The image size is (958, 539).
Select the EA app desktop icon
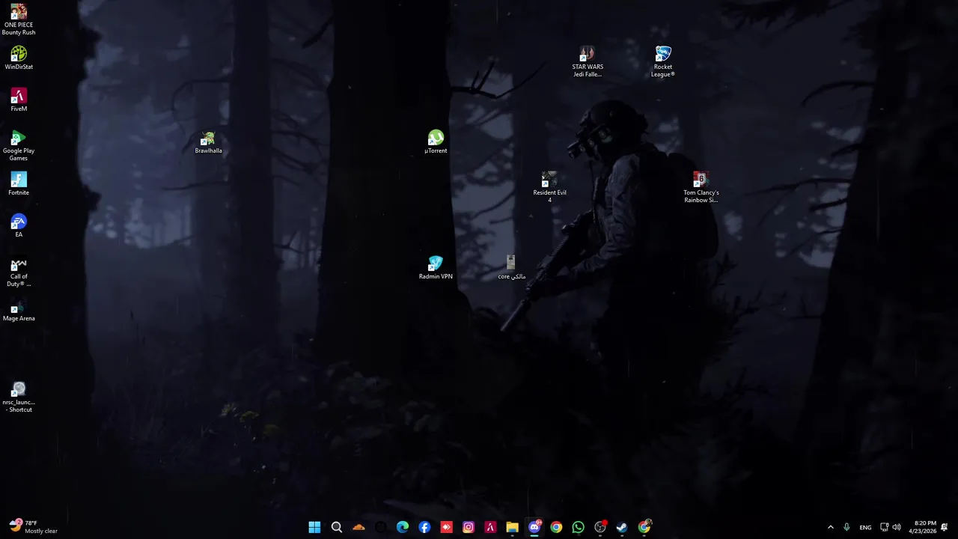(x=19, y=226)
